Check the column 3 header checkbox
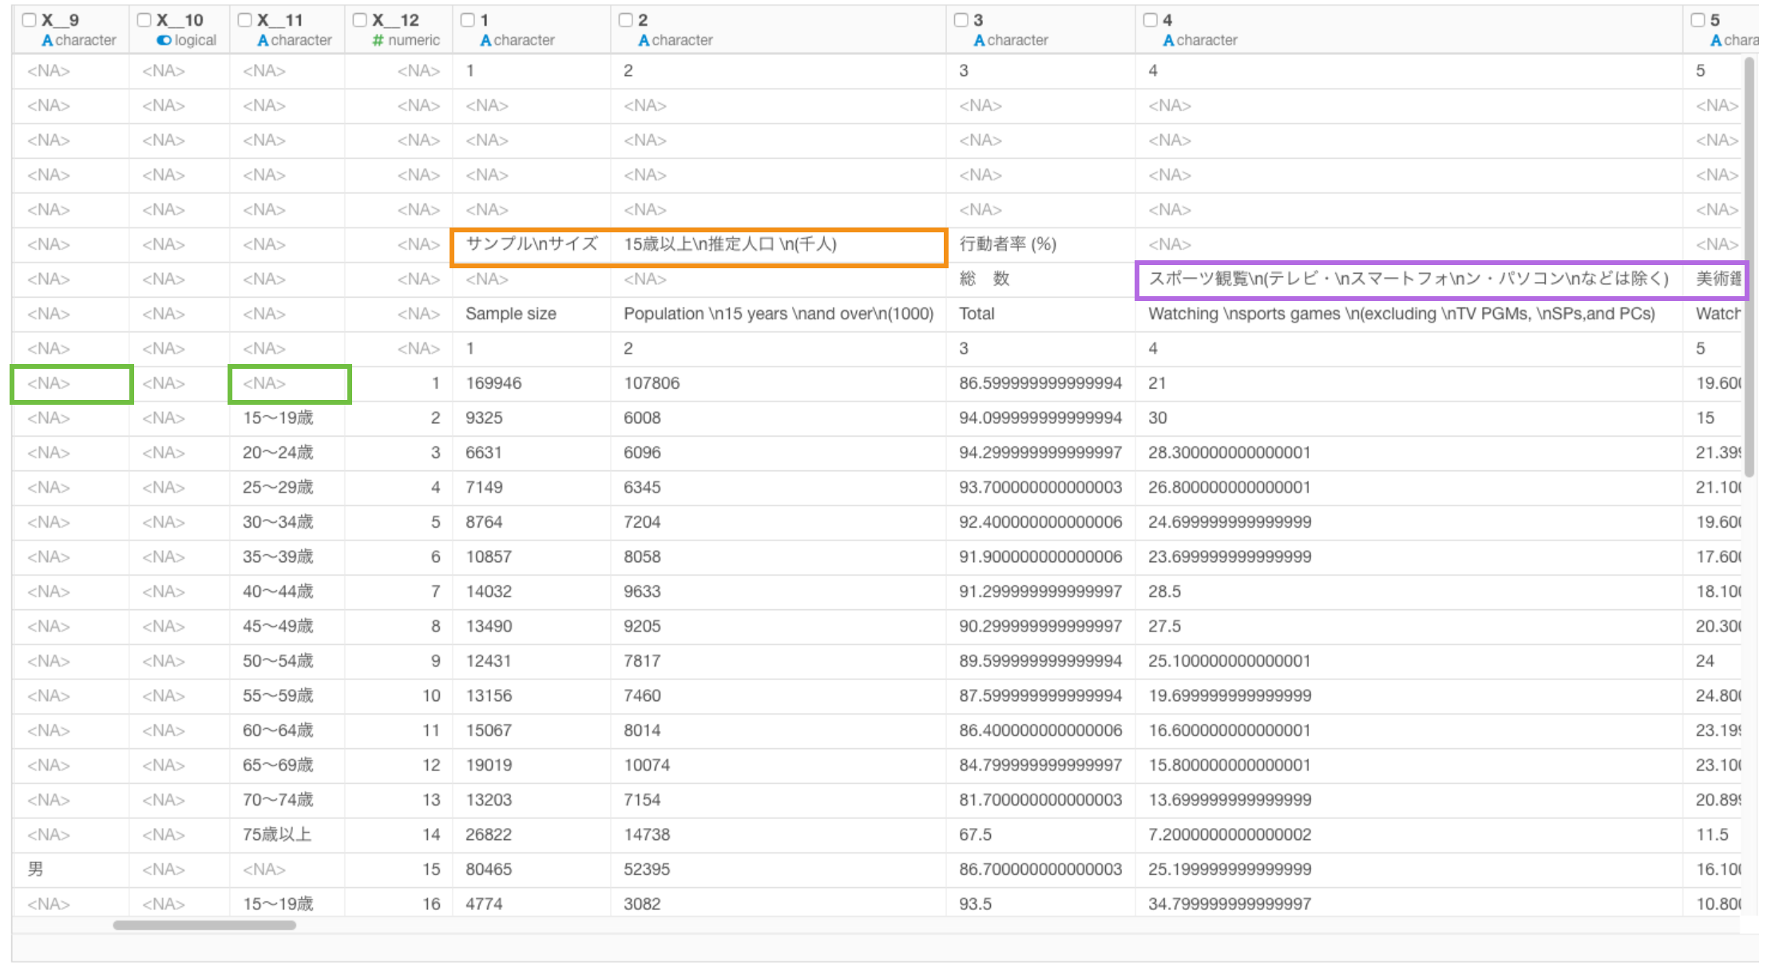The height and width of the screenshot is (974, 1771). click(x=961, y=20)
